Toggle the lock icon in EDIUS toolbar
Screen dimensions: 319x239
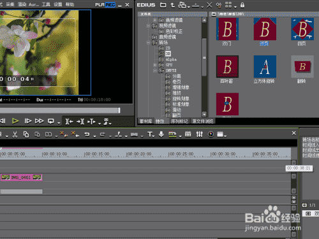(x=242, y=5)
